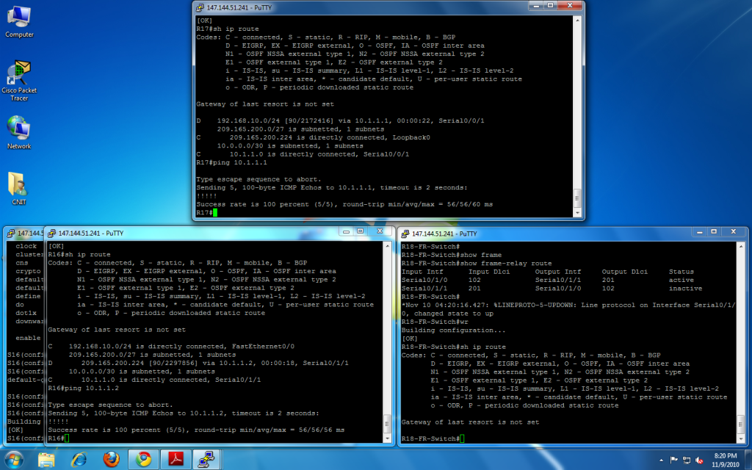Switch to Google Chrome on the taskbar

(x=143, y=459)
